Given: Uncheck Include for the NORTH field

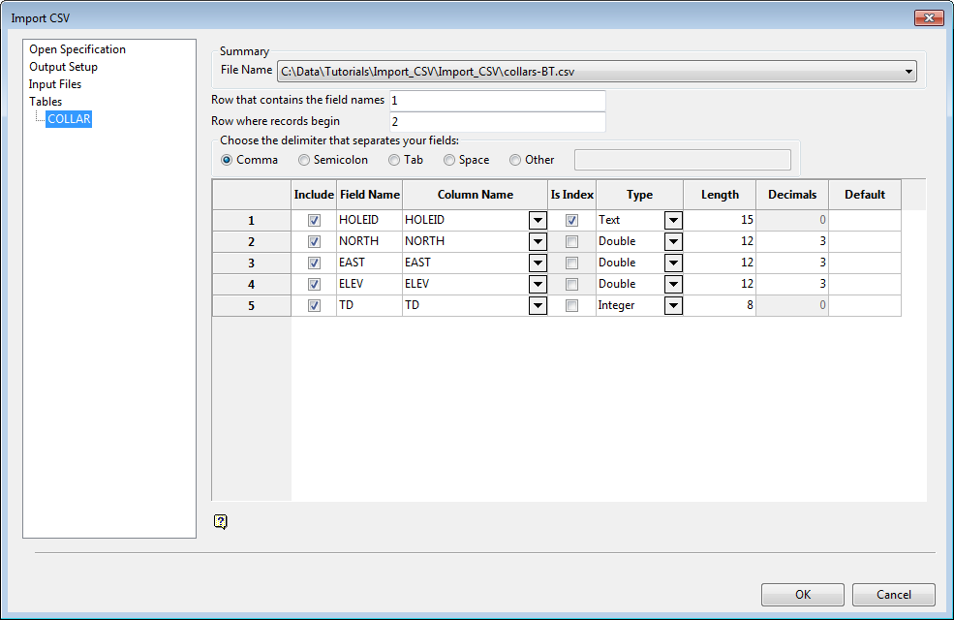Looking at the screenshot, I should 314,241.
